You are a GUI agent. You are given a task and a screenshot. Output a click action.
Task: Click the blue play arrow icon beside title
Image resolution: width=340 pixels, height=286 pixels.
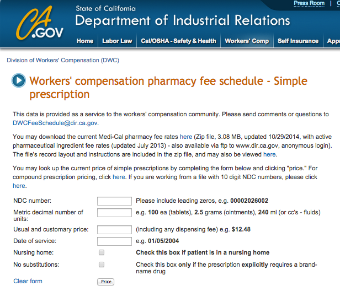click(x=19, y=80)
